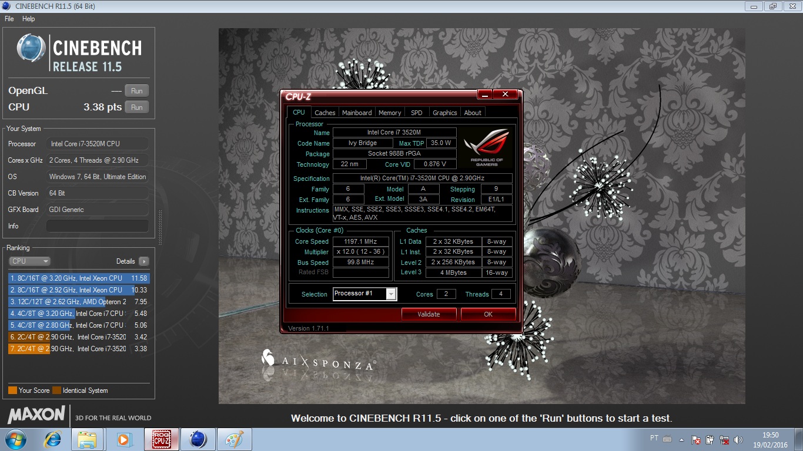Select ranking entry 7 scoring 3.38
The image size is (803, 451).
[79, 349]
